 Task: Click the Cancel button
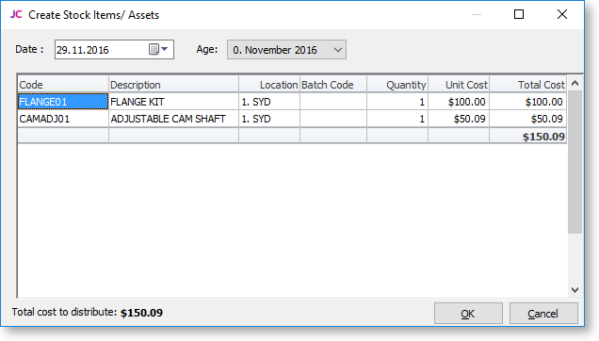(543, 314)
